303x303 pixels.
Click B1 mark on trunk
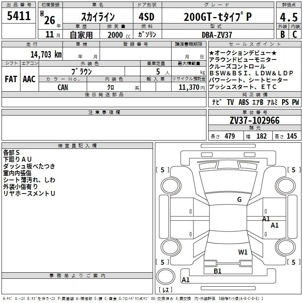(217, 271)
